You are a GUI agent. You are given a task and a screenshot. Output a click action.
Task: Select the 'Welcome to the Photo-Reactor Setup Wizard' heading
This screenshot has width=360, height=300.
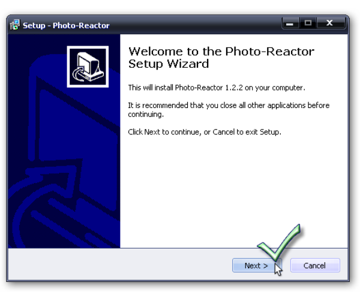point(221,58)
